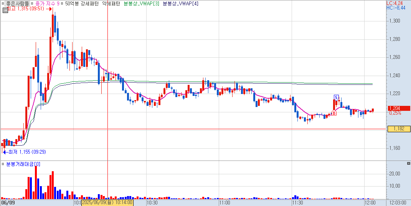
Task: Click the 10:30 time axis label
Action: [152, 203]
